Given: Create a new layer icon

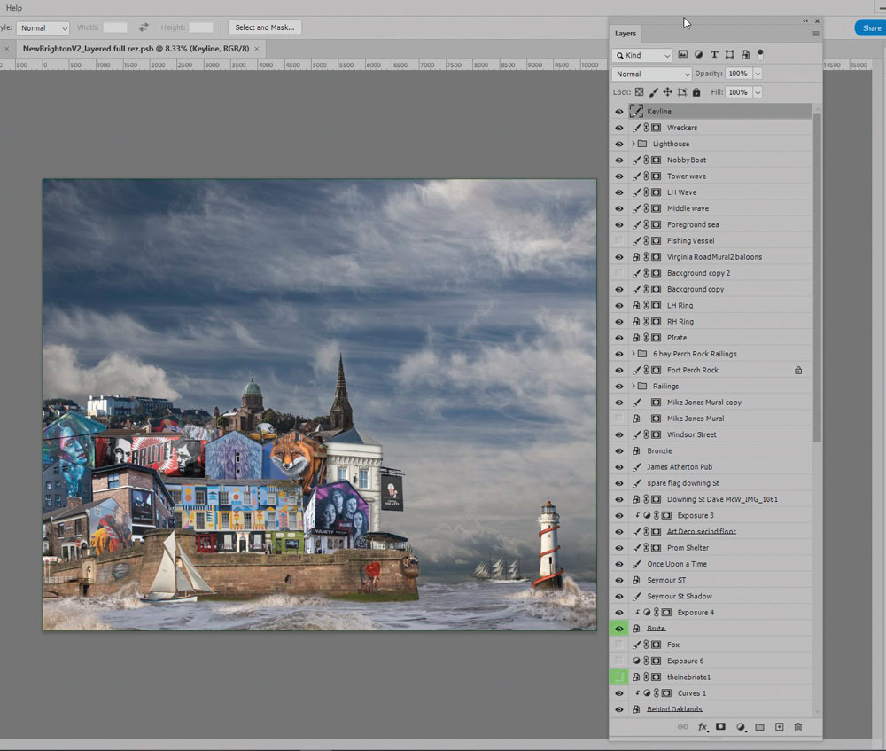Looking at the screenshot, I should [779, 727].
